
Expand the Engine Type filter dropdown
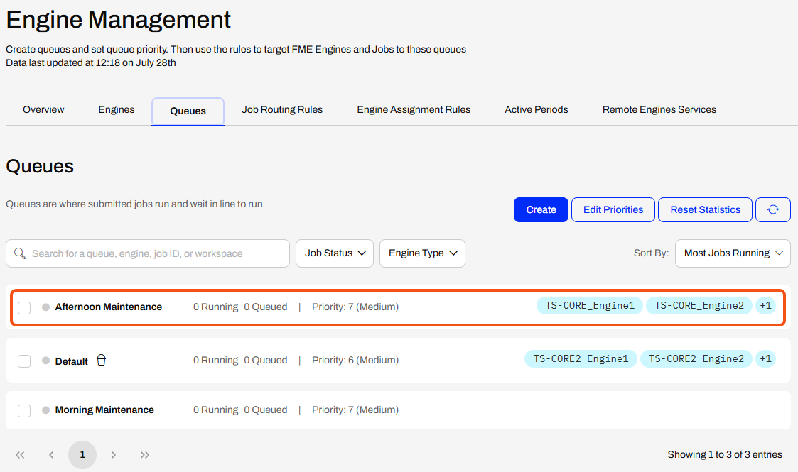tap(422, 253)
